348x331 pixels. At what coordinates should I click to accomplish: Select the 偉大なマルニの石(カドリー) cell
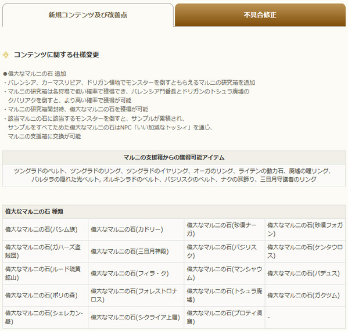[136, 229]
